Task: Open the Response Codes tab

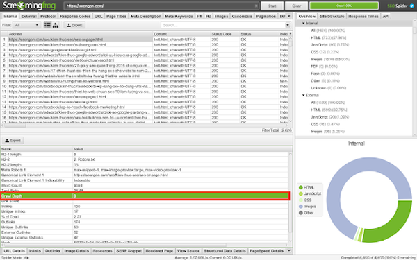Action: (x=75, y=16)
